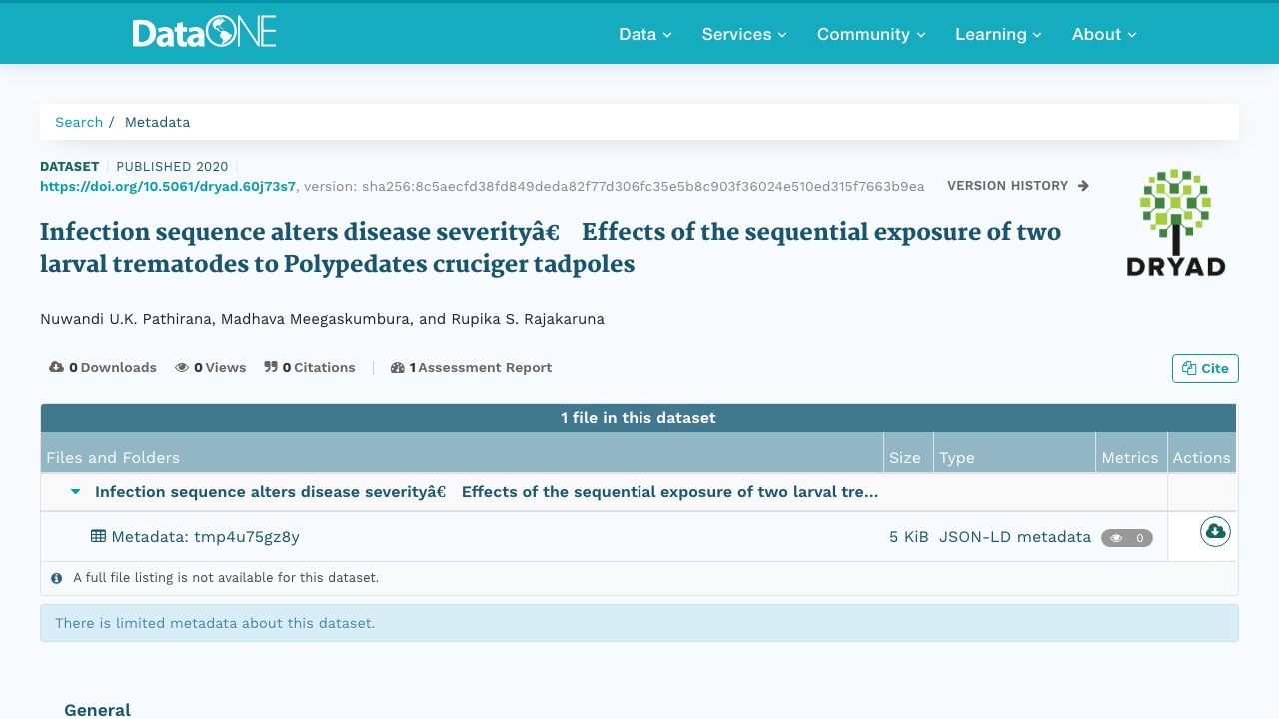Click the '1 file in this dataset' header
1279x719 pixels.
639,418
